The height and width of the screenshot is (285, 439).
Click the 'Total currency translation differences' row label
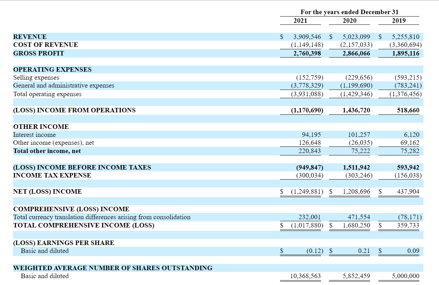click(102, 217)
